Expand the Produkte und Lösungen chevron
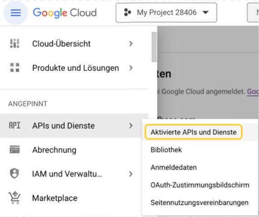 [131, 68]
